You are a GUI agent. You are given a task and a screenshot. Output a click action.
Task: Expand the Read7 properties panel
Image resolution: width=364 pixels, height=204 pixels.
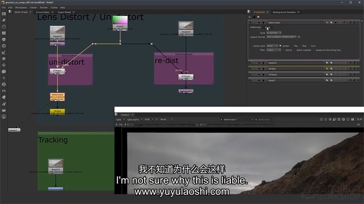(250, 80)
